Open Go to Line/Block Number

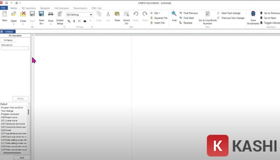click(208, 15)
